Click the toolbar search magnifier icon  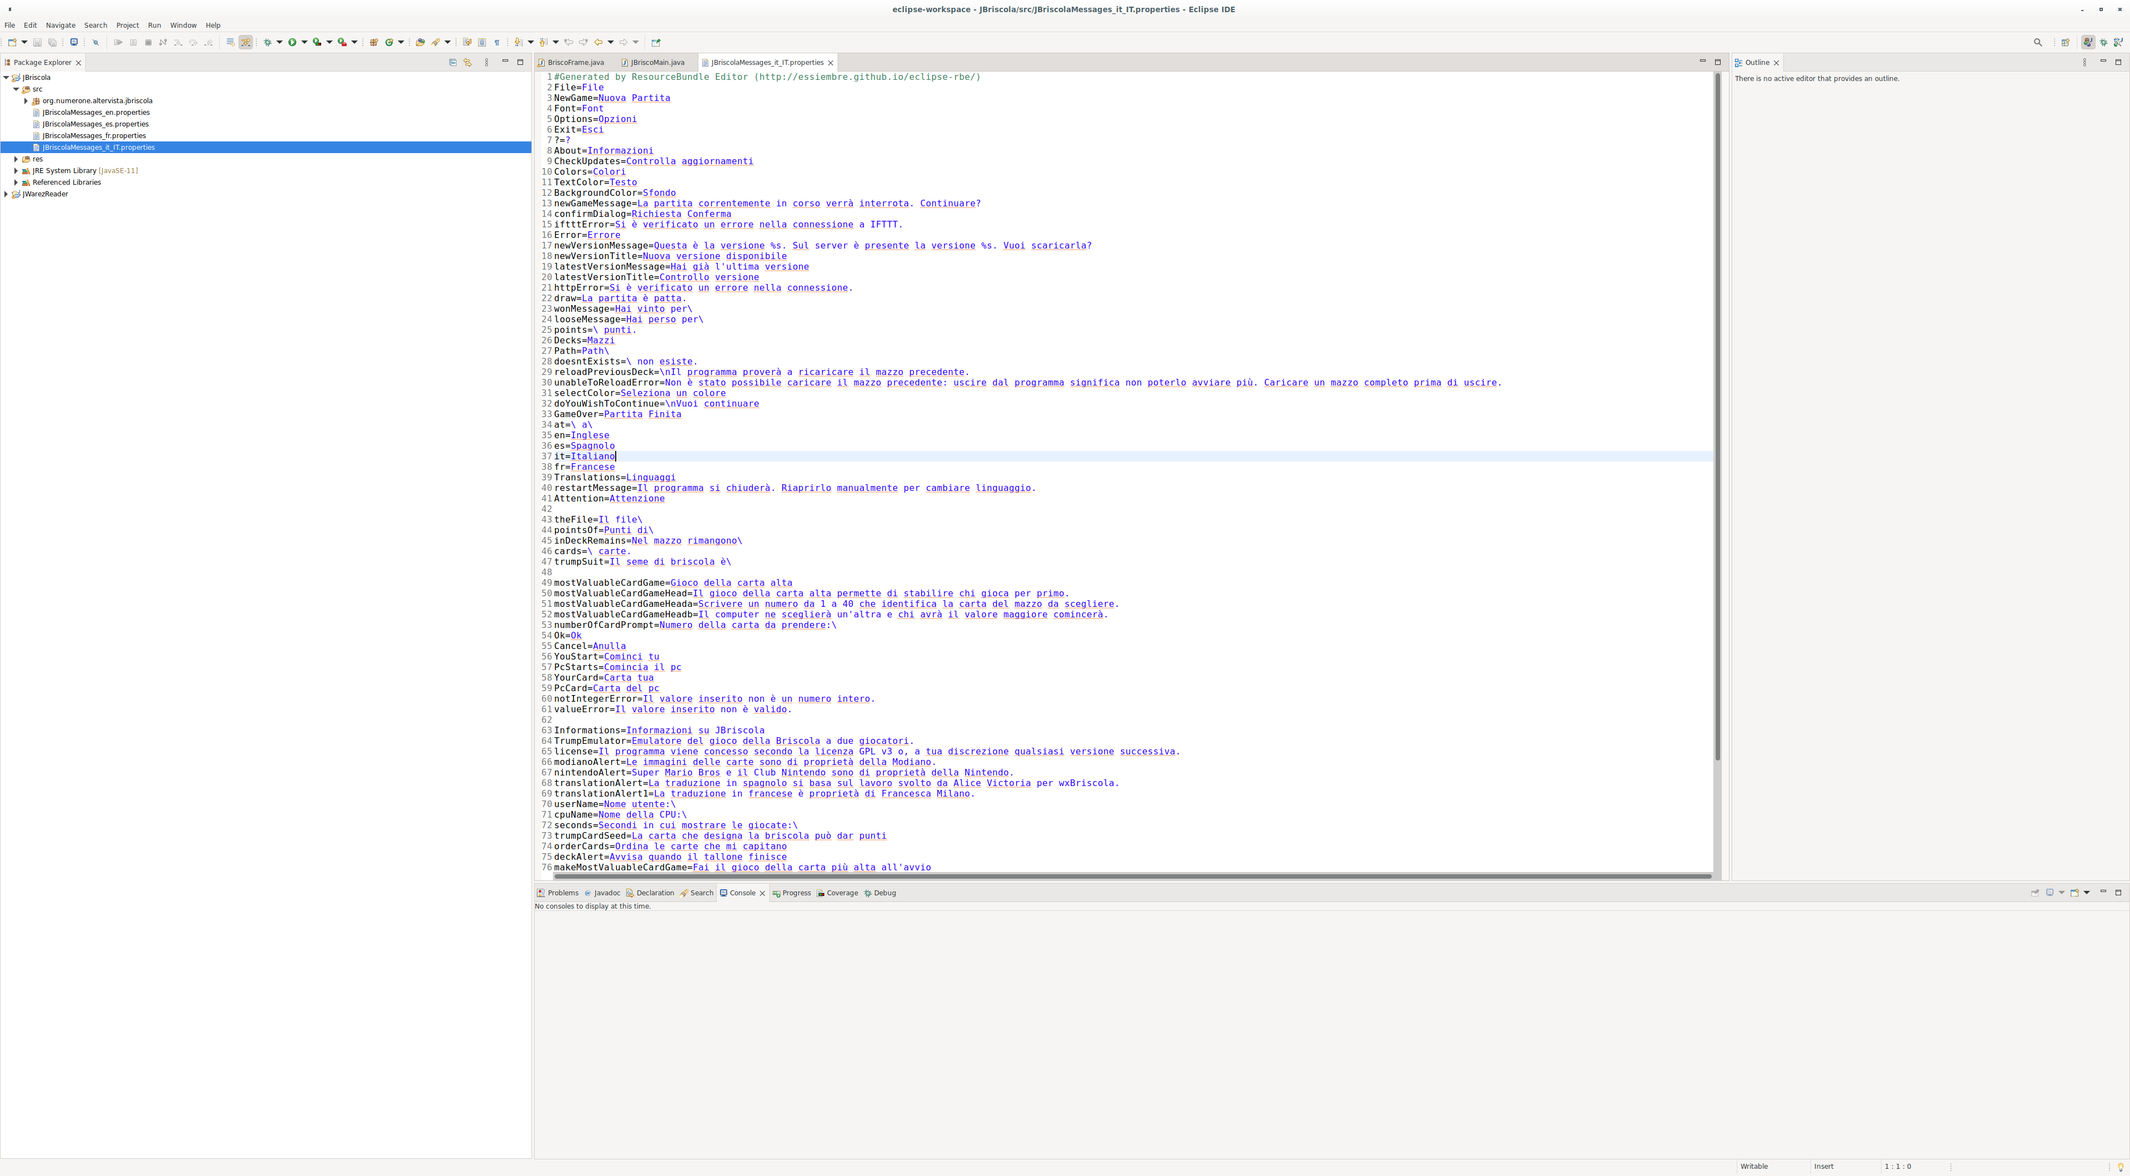(x=2037, y=42)
